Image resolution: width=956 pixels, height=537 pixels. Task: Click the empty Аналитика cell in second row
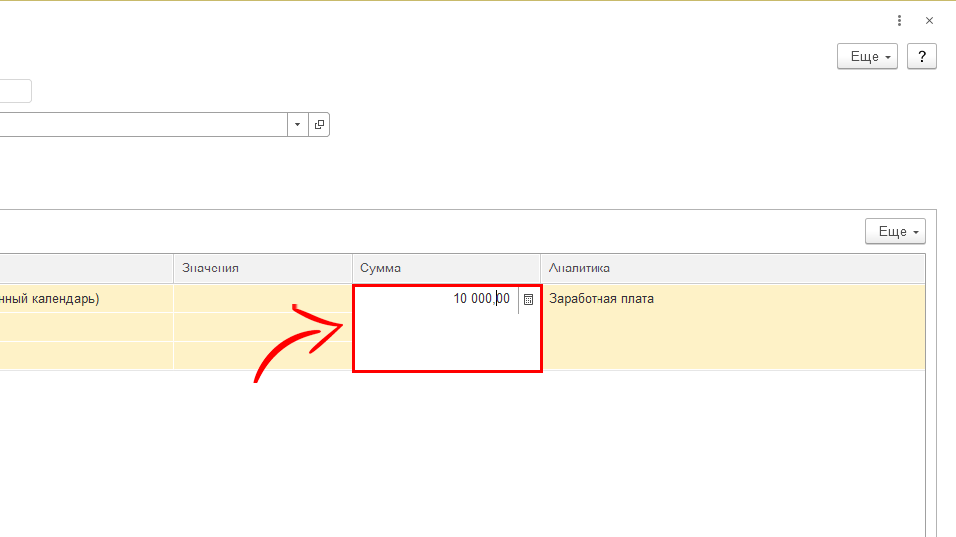click(732, 327)
